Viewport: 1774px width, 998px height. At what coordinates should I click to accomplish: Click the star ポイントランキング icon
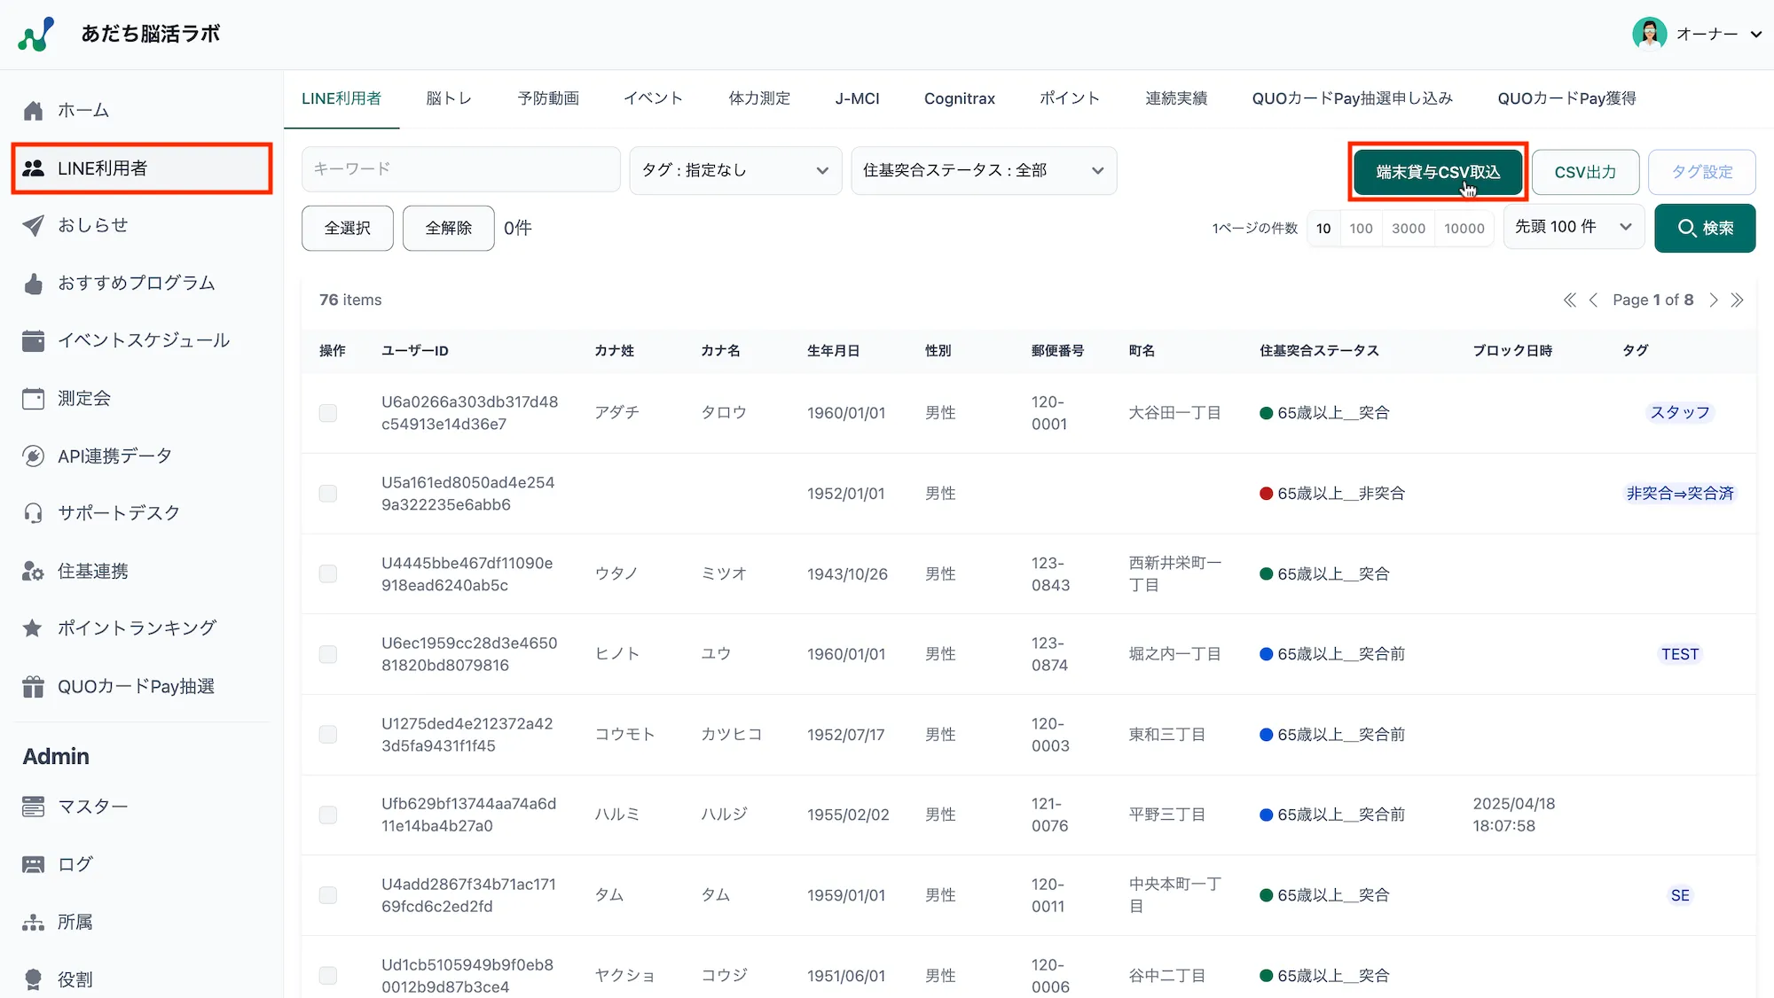click(33, 628)
